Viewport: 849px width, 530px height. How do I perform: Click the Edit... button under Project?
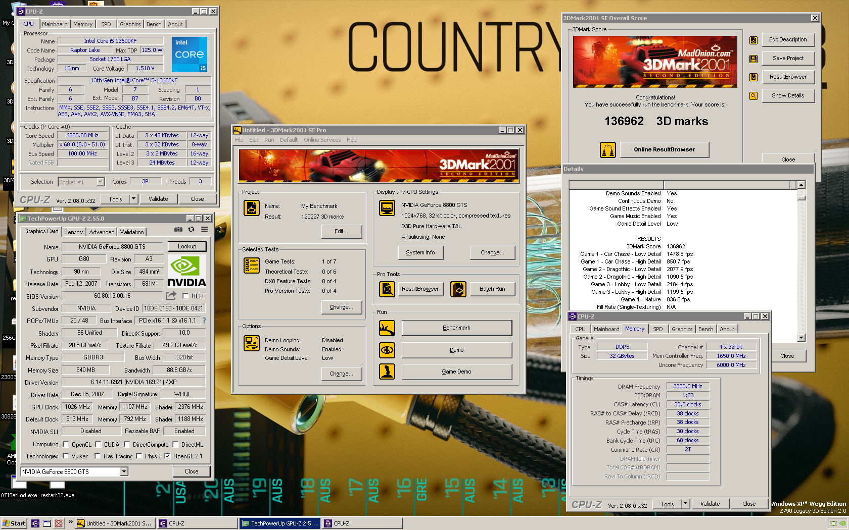click(342, 232)
